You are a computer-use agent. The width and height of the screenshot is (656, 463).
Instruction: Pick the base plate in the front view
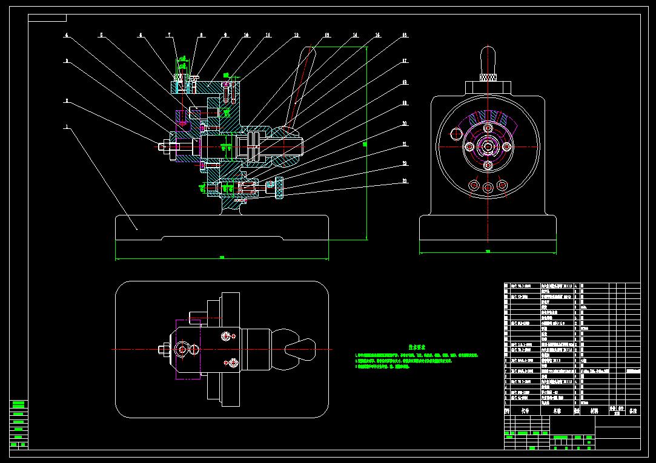click(222, 228)
